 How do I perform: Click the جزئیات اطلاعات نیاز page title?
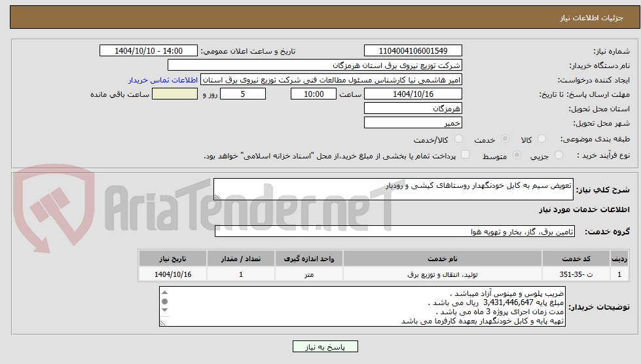pos(591,18)
